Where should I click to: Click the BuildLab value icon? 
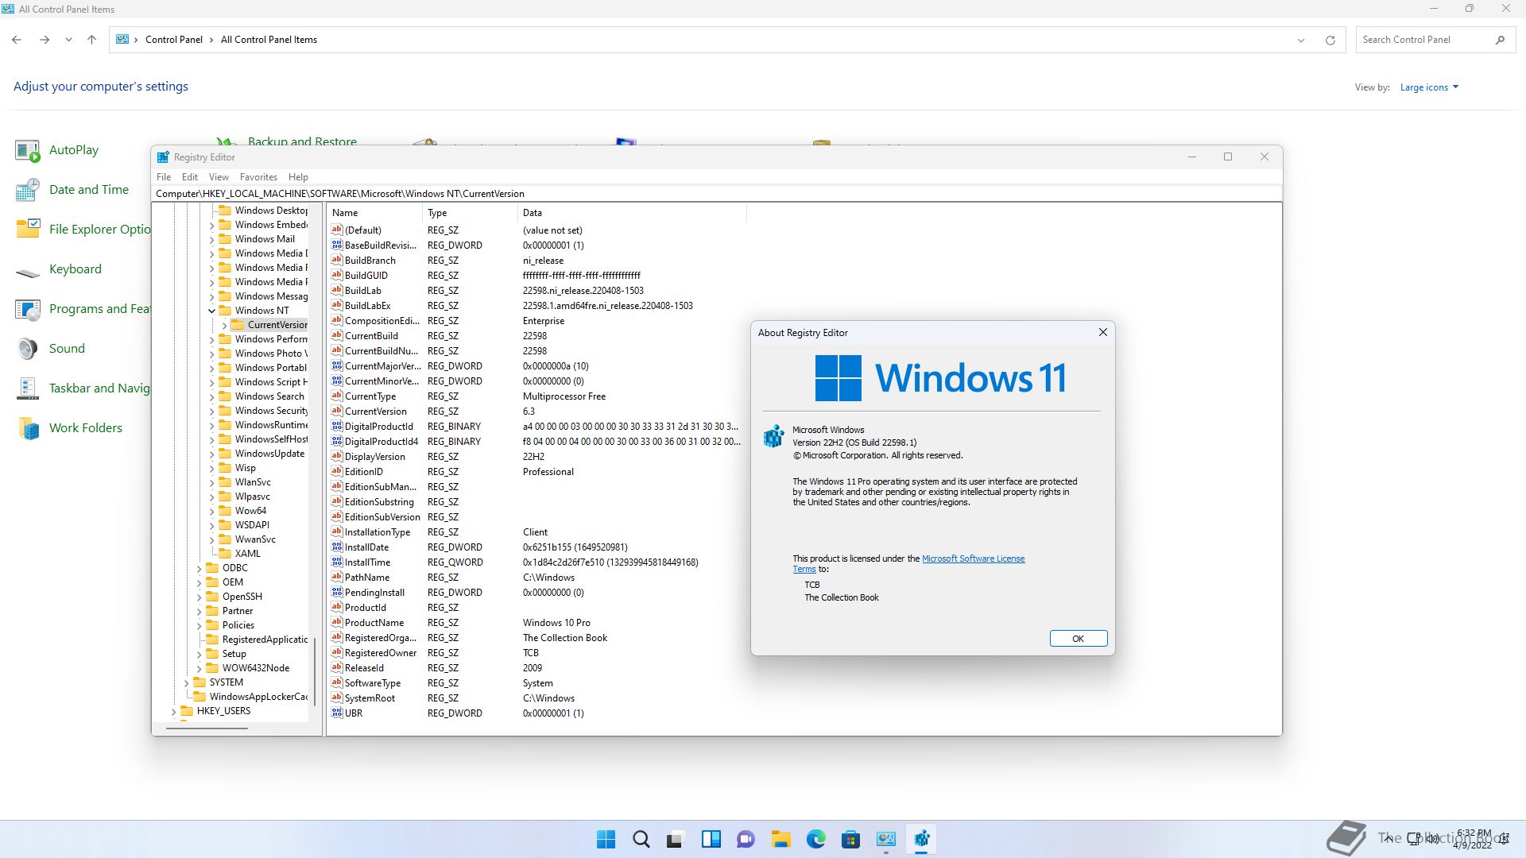point(337,291)
